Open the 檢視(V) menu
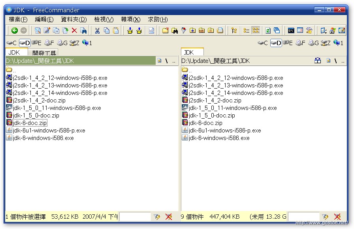The height and width of the screenshot is (229, 354). 104,19
